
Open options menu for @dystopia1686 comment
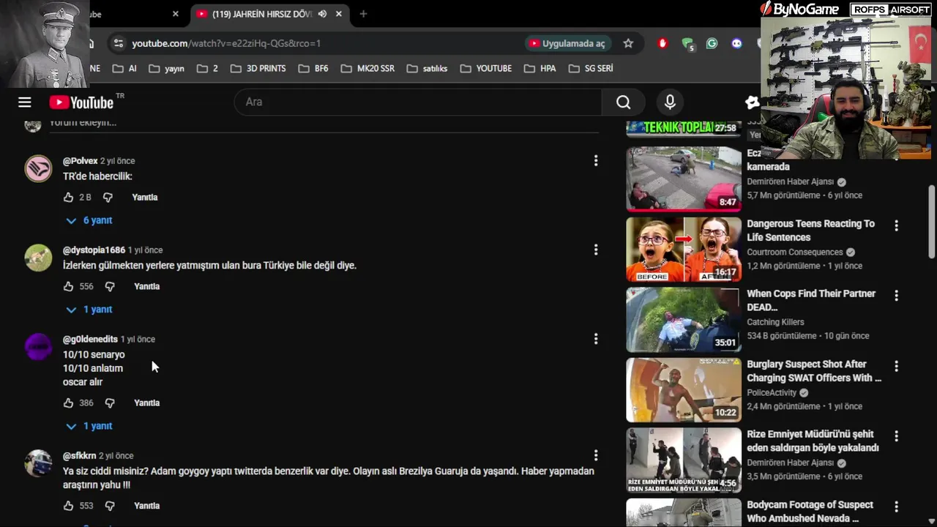596,250
